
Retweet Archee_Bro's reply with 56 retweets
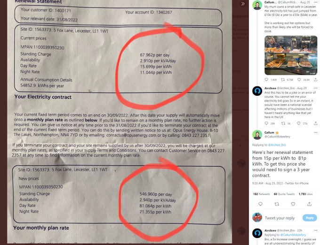(x=283, y=123)
